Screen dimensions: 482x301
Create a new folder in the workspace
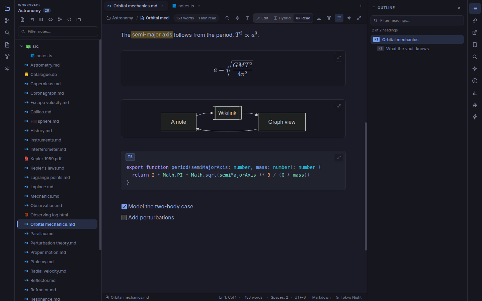(32, 19)
